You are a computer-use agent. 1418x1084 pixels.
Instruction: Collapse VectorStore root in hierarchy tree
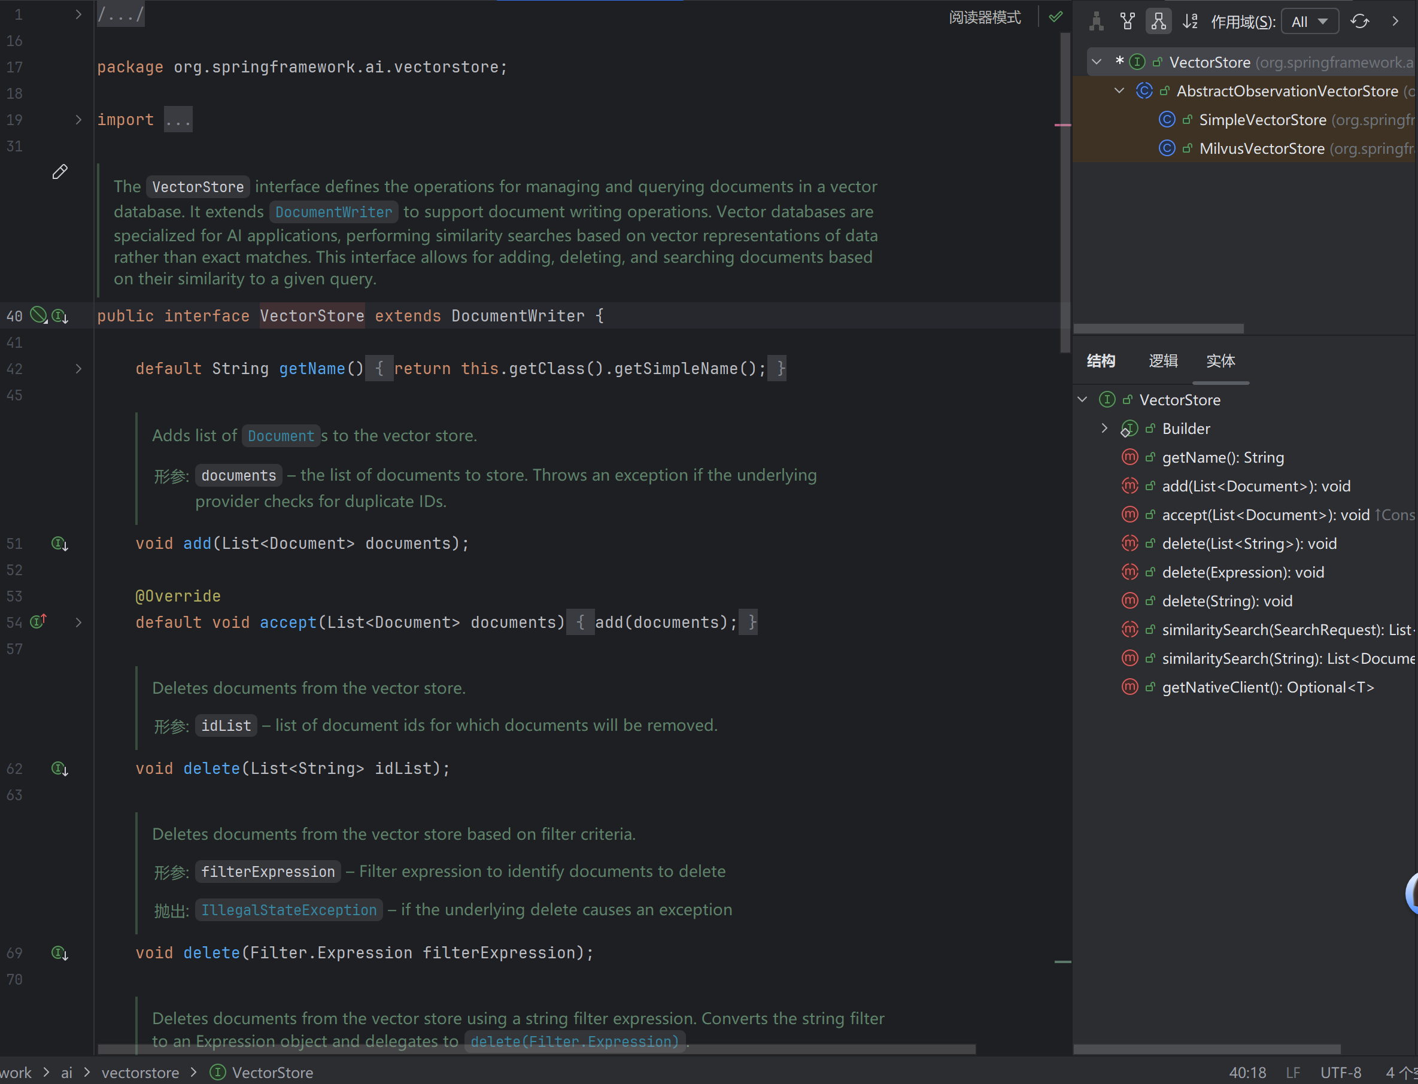pyautogui.click(x=1097, y=62)
